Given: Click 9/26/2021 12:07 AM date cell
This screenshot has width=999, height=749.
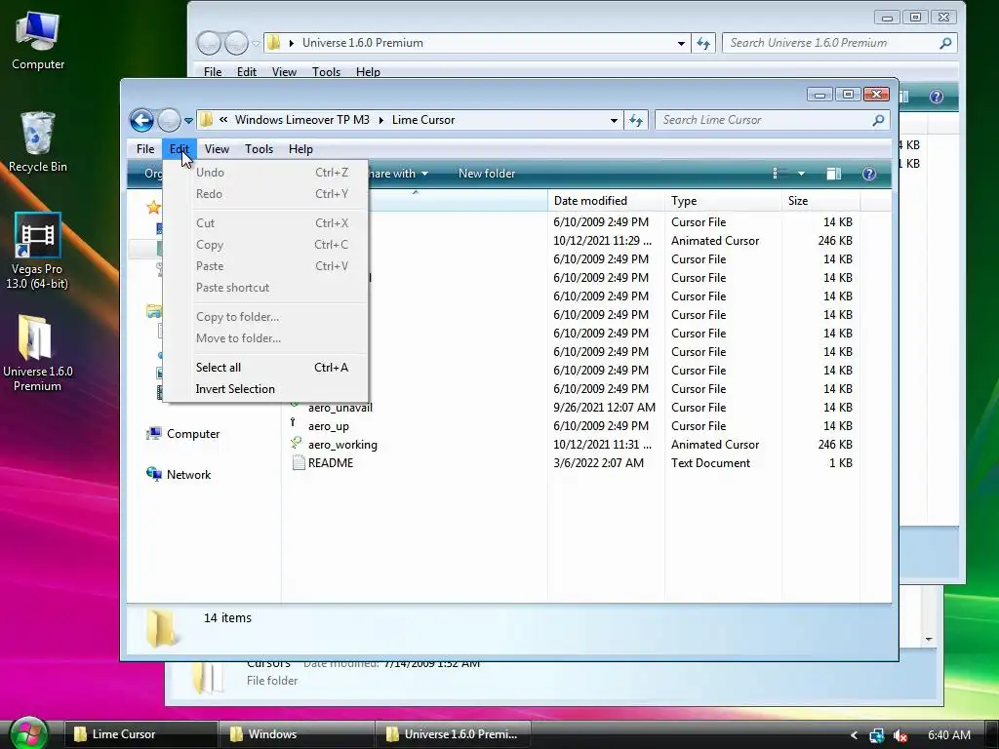Looking at the screenshot, I should click(x=605, y=408).
